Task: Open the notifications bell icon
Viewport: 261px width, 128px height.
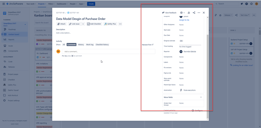Action: pyautogui.click(x=242, y=4)
